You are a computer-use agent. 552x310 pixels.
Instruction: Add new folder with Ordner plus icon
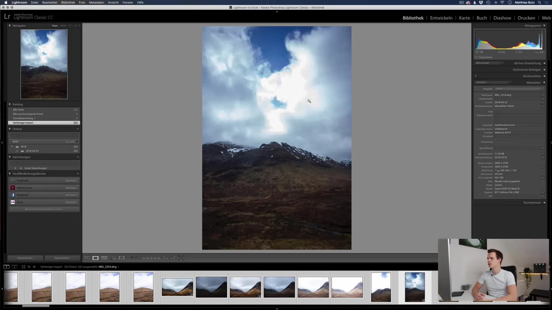click(78, 129)
